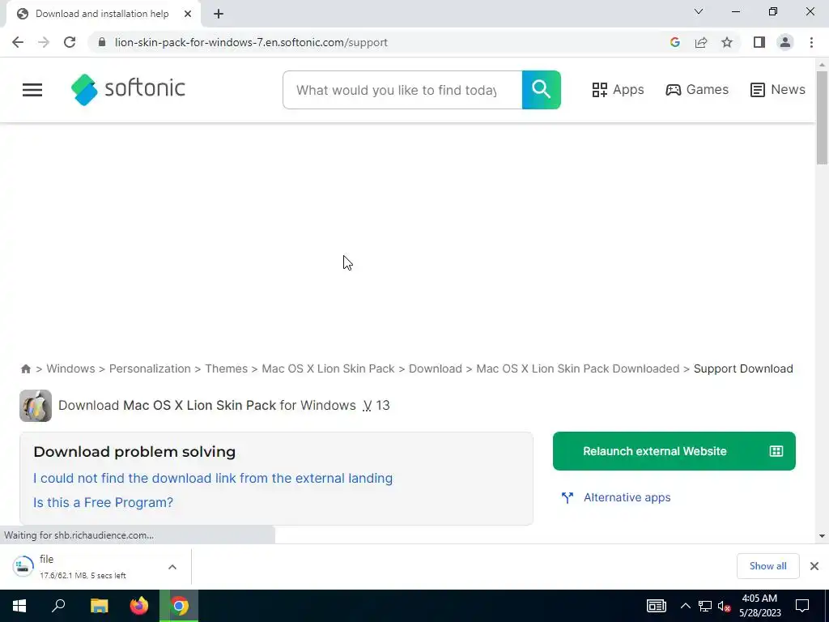
Task: Click the home breadcrumb icon
Action: point(25,369)
